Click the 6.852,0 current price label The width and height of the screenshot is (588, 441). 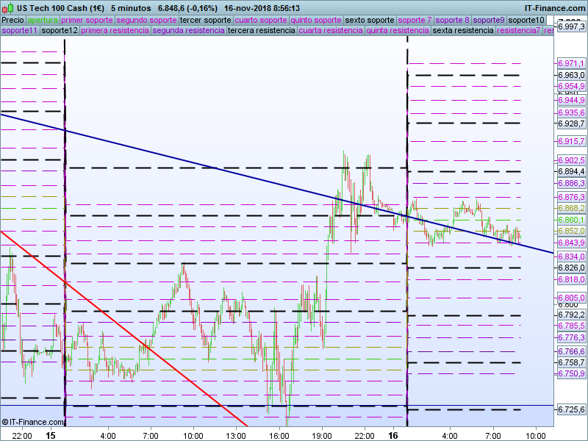(571, 231)
